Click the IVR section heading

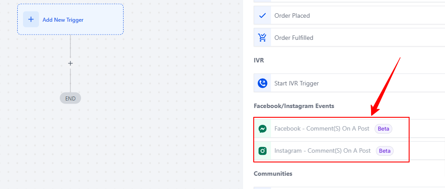pyautogui.click(x=258, y=61)
